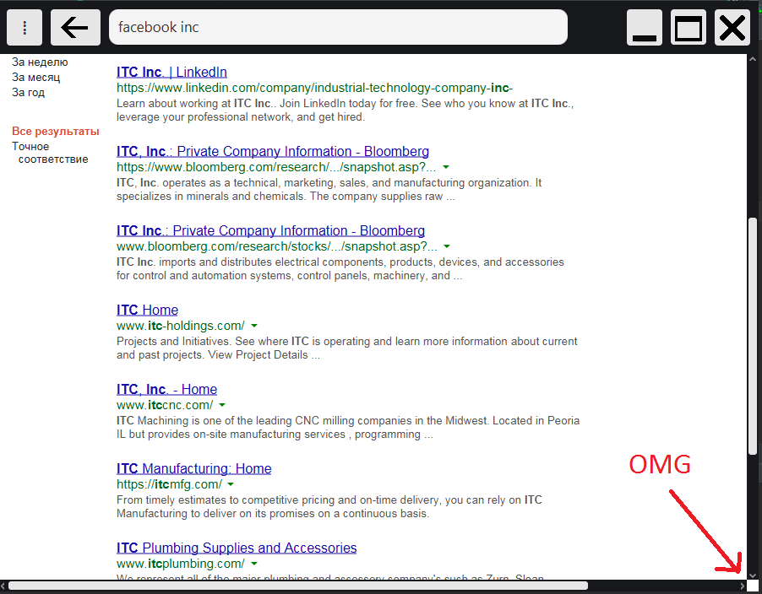Click the linkedin.com green URL text
This screenshot has width=762, height=594.
(x=314, y=88)
